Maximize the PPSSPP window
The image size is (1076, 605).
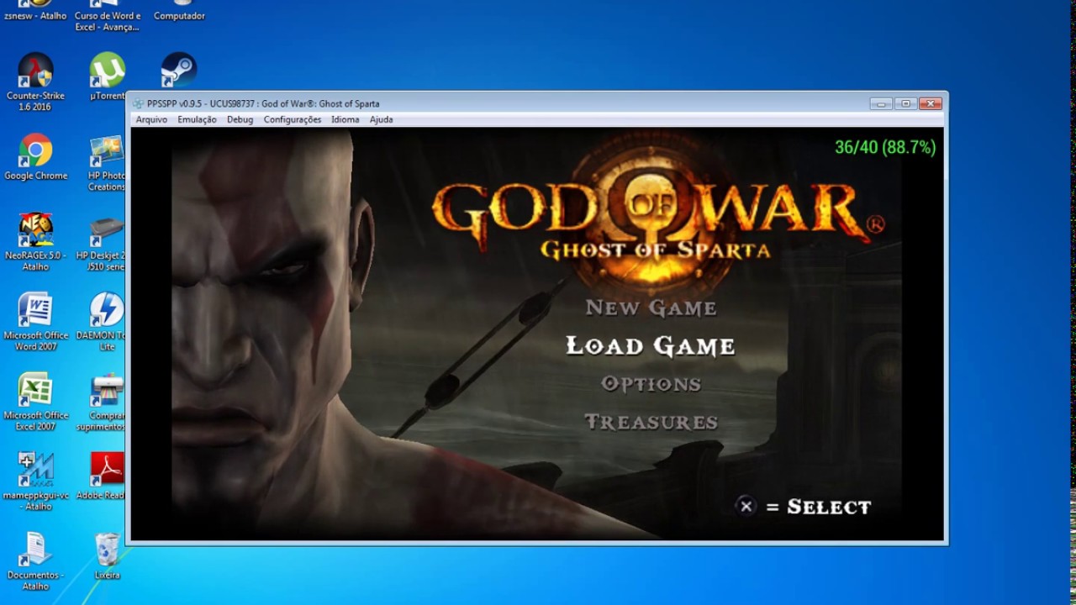[x=905, y=103]
